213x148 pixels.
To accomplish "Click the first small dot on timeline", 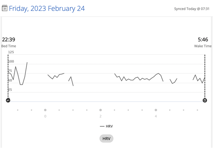I will 18,110.
